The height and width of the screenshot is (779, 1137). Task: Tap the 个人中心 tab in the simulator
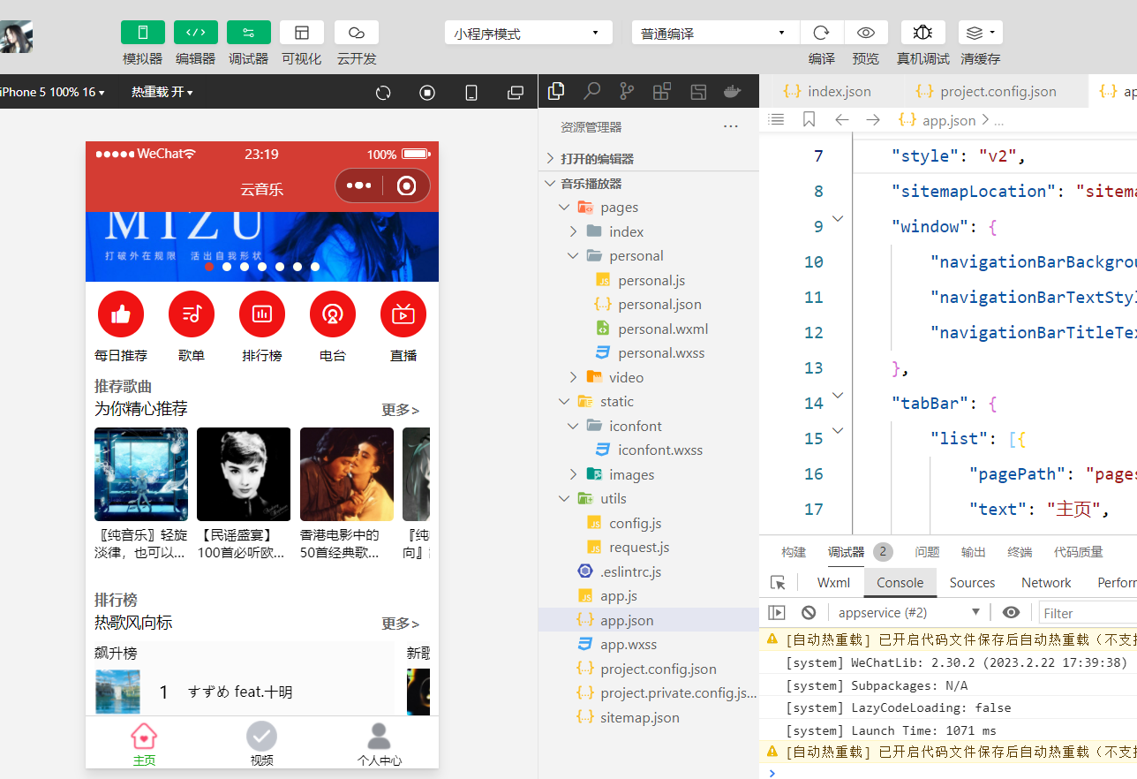click(x=379, y=744)
